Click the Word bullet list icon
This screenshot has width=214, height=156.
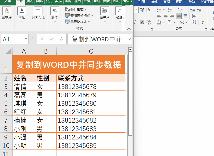159,10
